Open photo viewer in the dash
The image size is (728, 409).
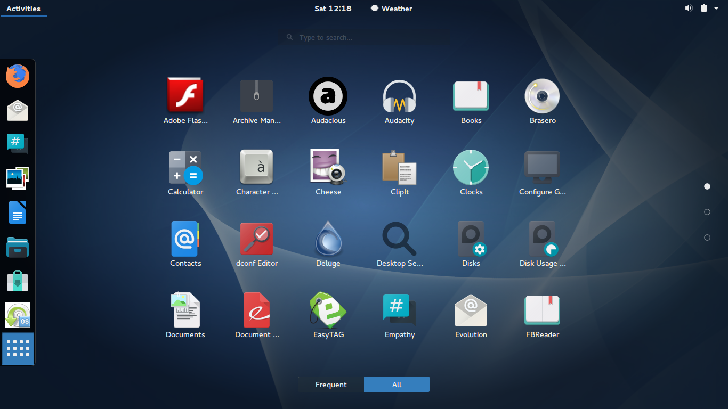pyautogui.click(x=18, y=178)
